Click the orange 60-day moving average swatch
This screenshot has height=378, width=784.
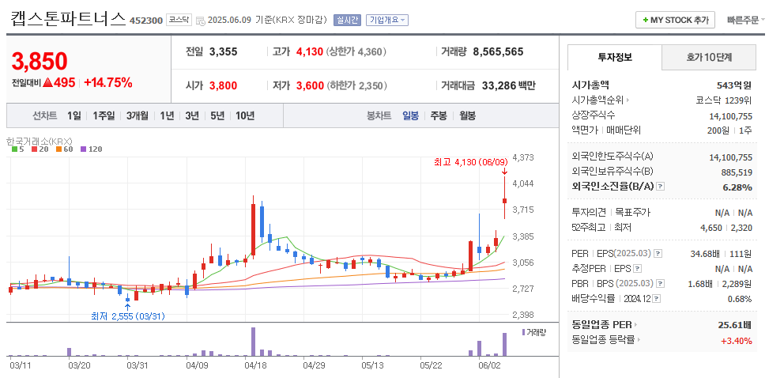59,149
